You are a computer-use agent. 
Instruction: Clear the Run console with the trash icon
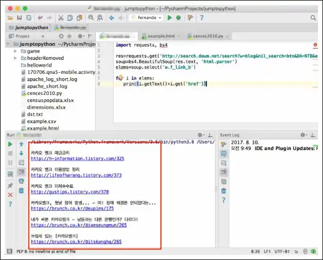[21, 190]
